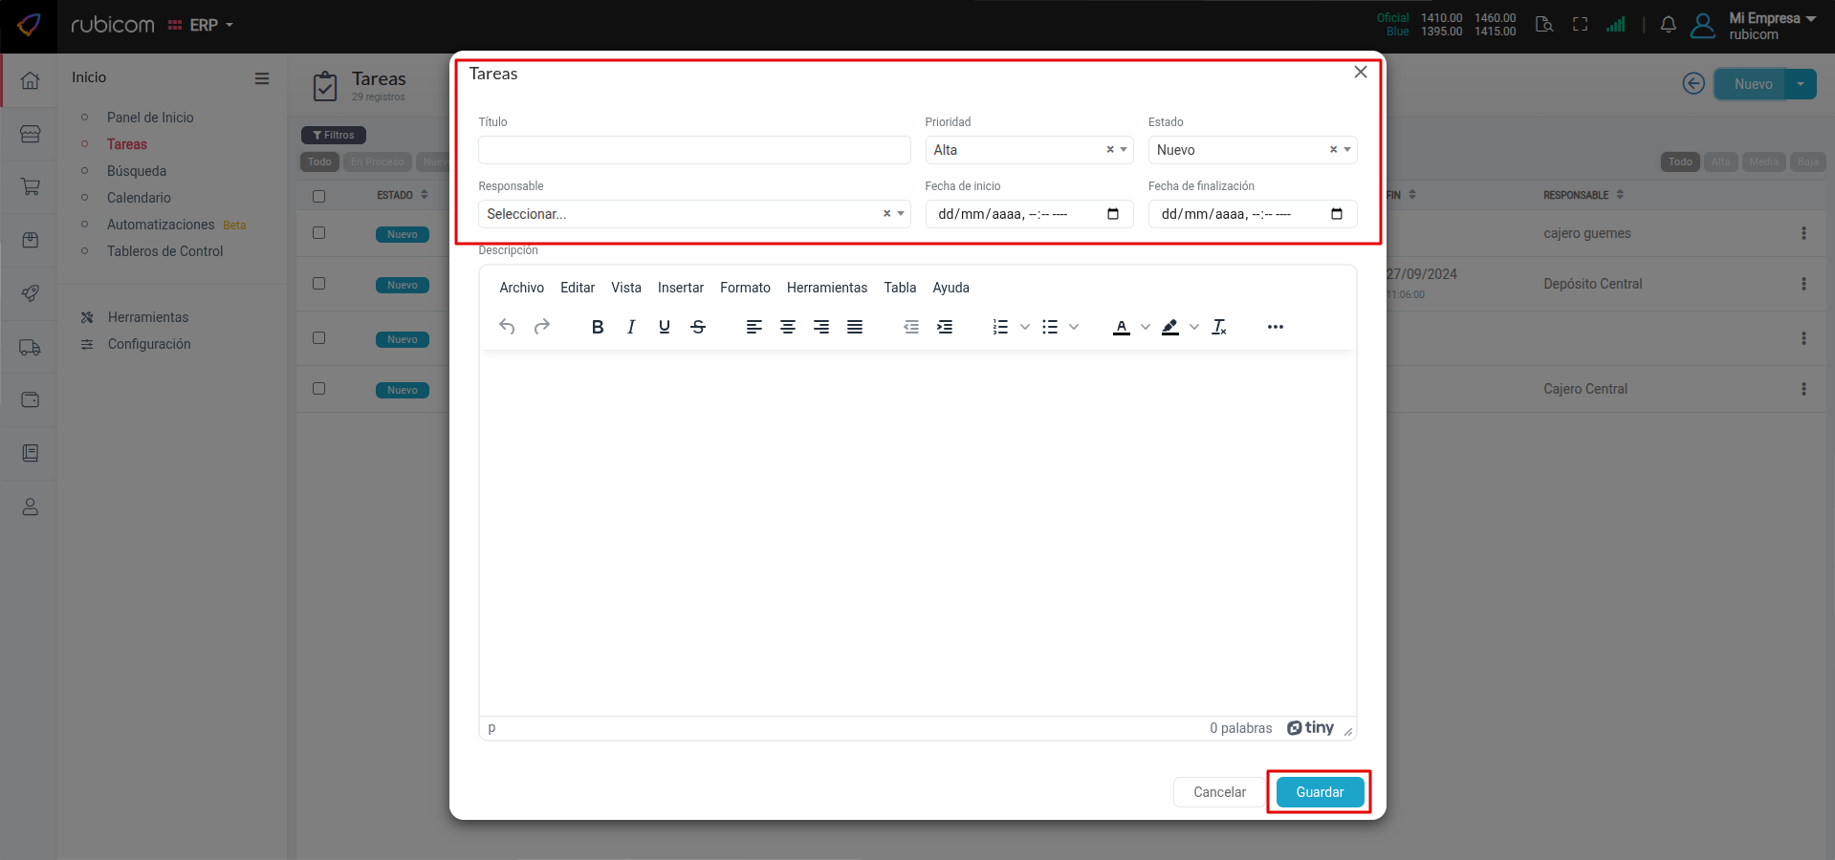The image size is (1835, 860).
Task: Click the green signal bars icon
Action: click(1616, 25)
